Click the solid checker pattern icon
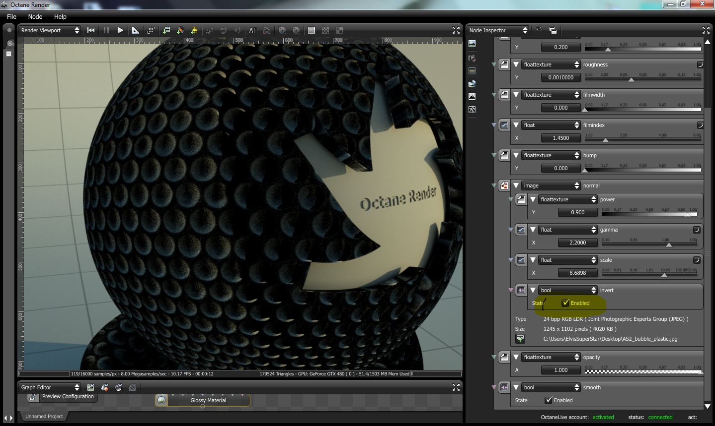This screenshot has width=715, height=426. click(x=312, y=30)
